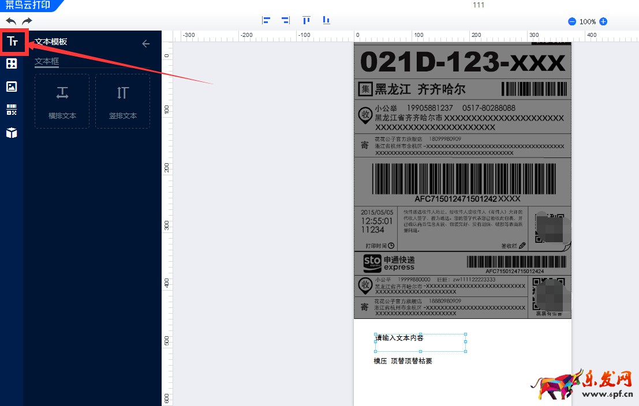Add a 竖排文本 vertical text box

pyautogui.click(x=123, y=101)
